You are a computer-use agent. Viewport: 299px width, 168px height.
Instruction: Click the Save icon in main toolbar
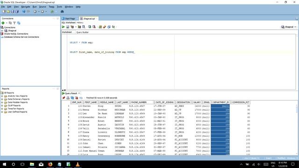(x=13, y=12)
